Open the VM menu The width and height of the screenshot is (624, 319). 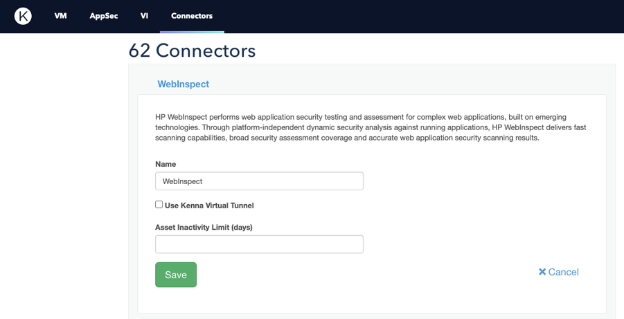click(60, 16)
